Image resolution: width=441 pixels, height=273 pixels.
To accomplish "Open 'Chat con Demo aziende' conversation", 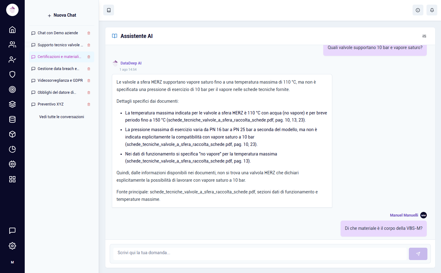I will pos(57,33).
